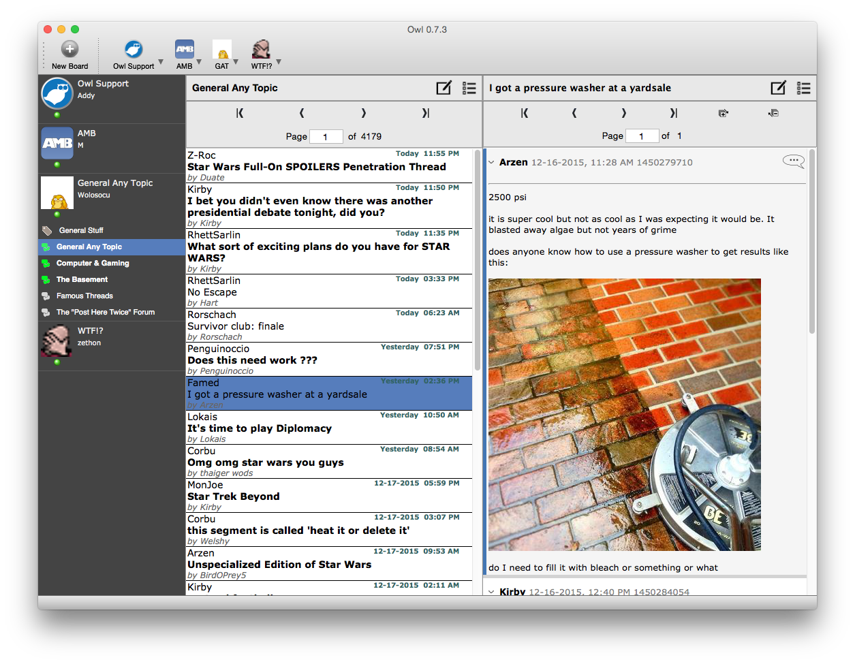Collapse Arzen's post using the chevron
The image size is (855, 664).
click(491, 162)
